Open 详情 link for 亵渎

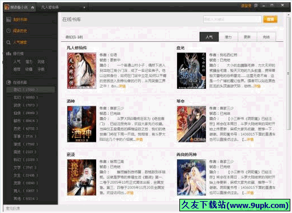pyautogui.click(x=130, y=193)
